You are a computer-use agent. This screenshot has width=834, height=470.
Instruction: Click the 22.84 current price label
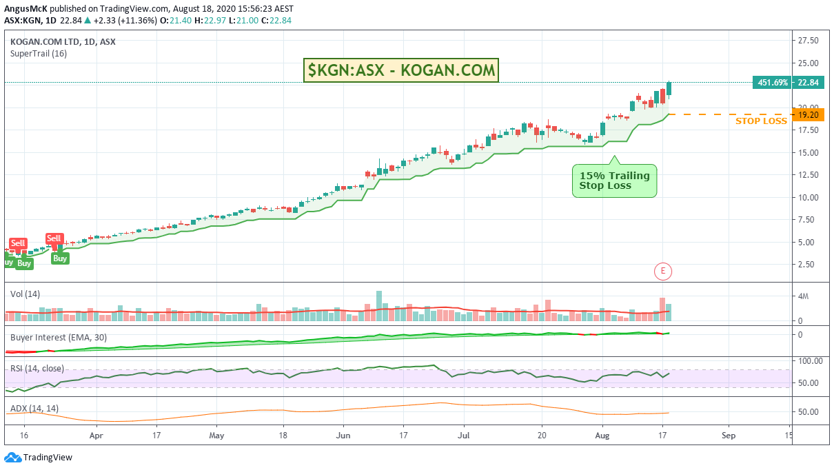807,83
